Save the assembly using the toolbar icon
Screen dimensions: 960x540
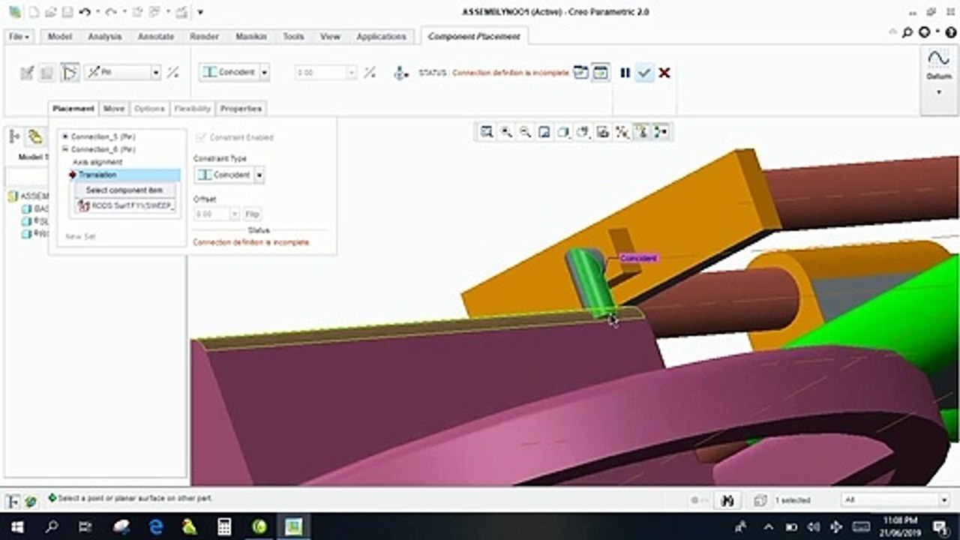[66, 12]
